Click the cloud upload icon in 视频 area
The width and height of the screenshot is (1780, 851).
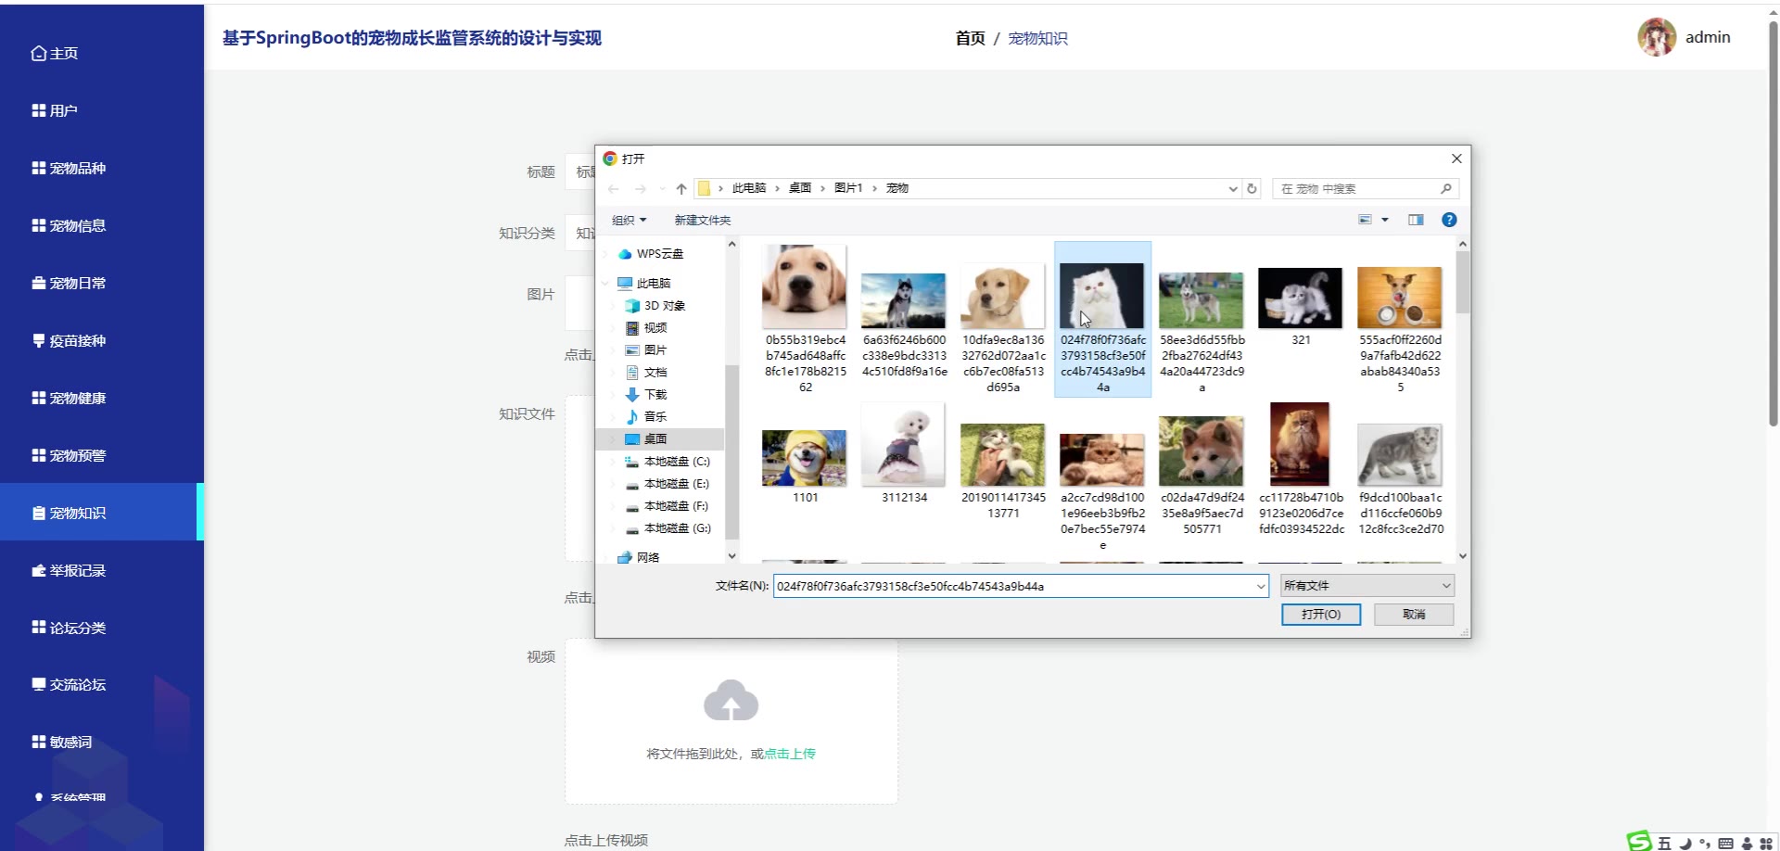click(731, 701)
